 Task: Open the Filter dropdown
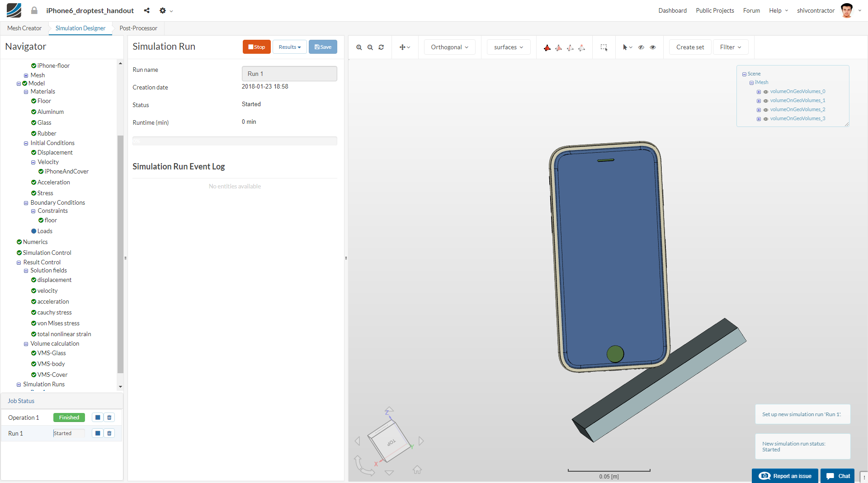coord(731,47)
